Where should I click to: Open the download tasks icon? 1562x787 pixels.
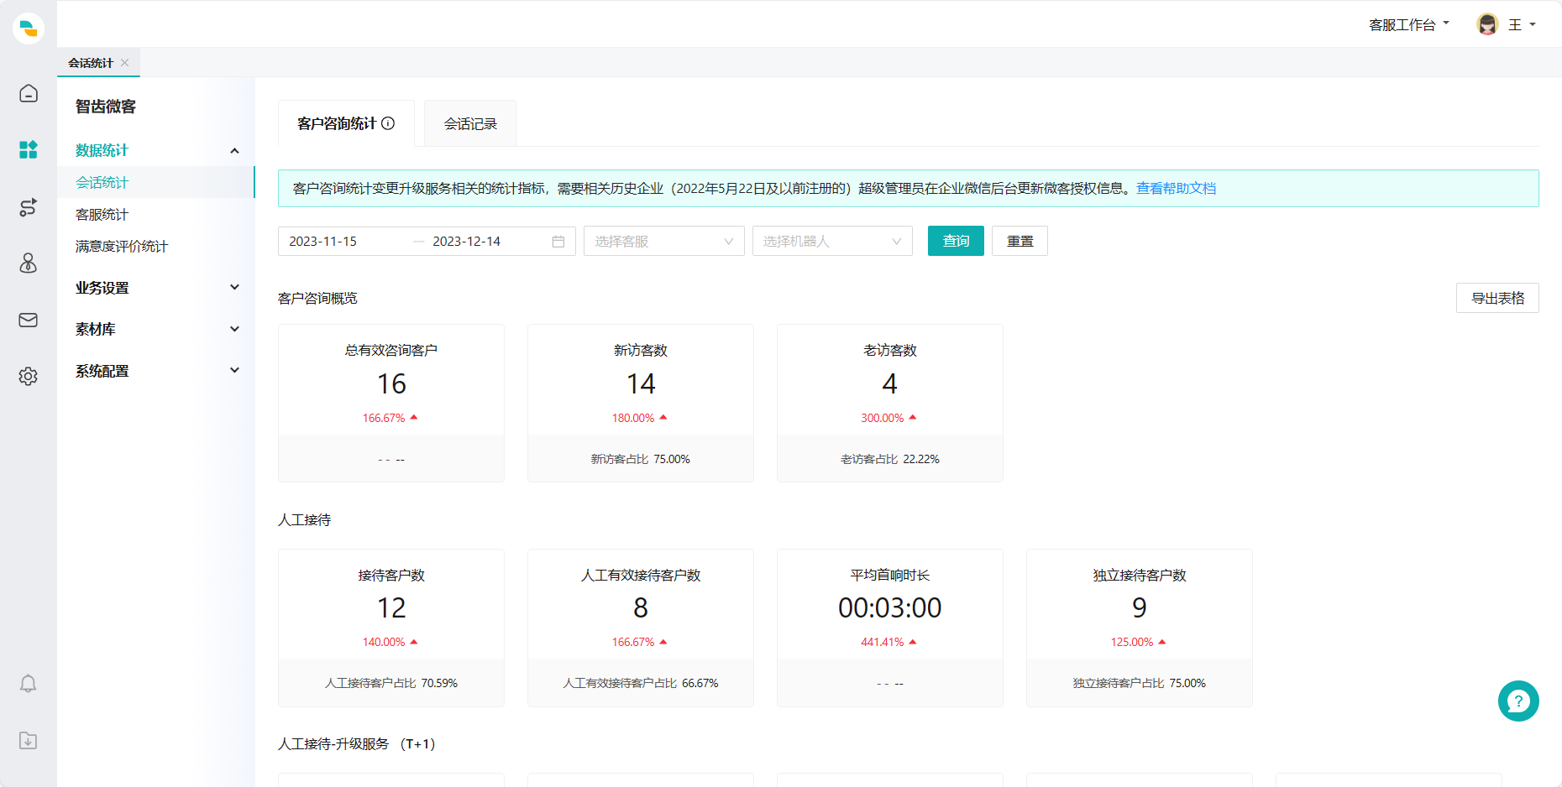29,740
